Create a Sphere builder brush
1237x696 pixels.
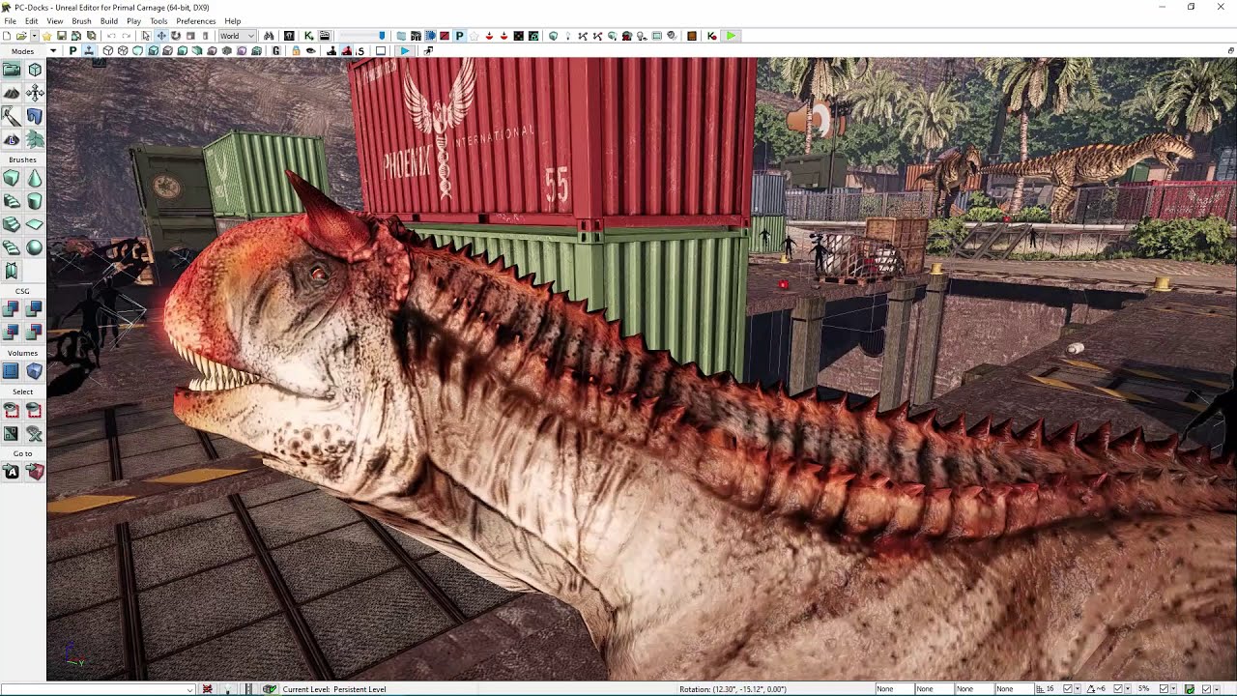[35, 247]
